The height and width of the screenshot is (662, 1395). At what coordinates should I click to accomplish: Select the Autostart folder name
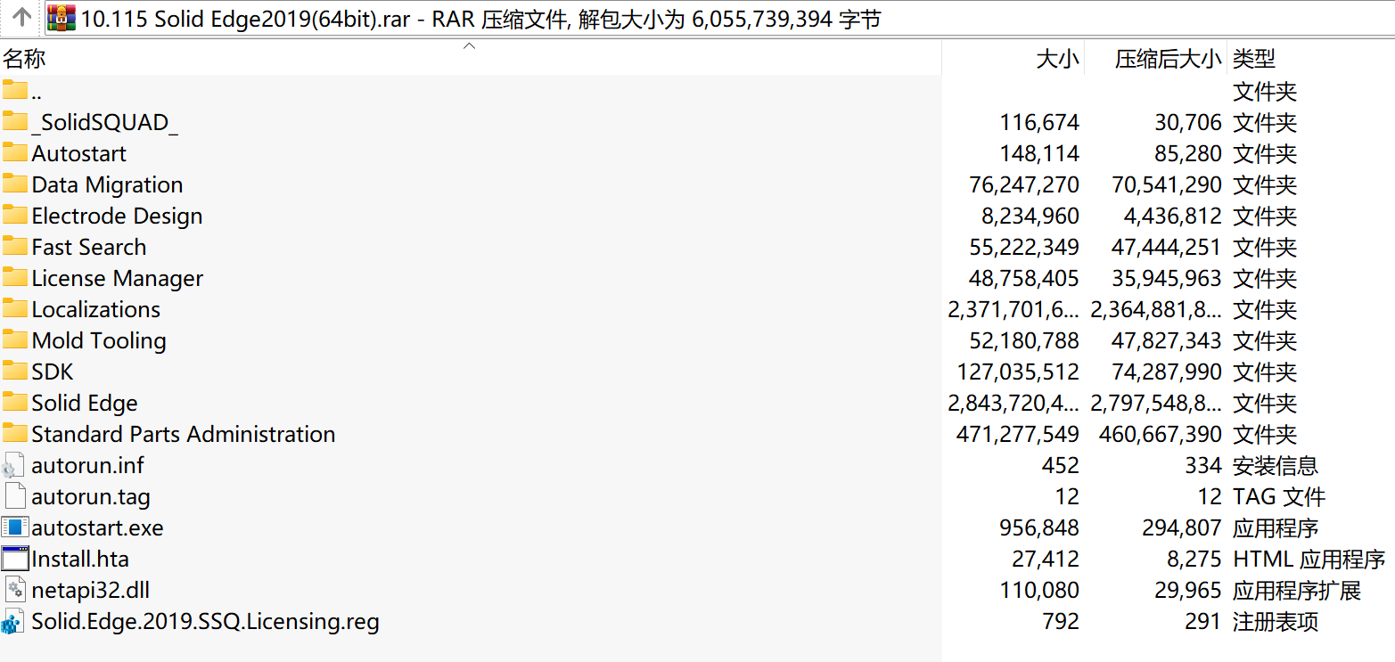[x=79, y=153]
